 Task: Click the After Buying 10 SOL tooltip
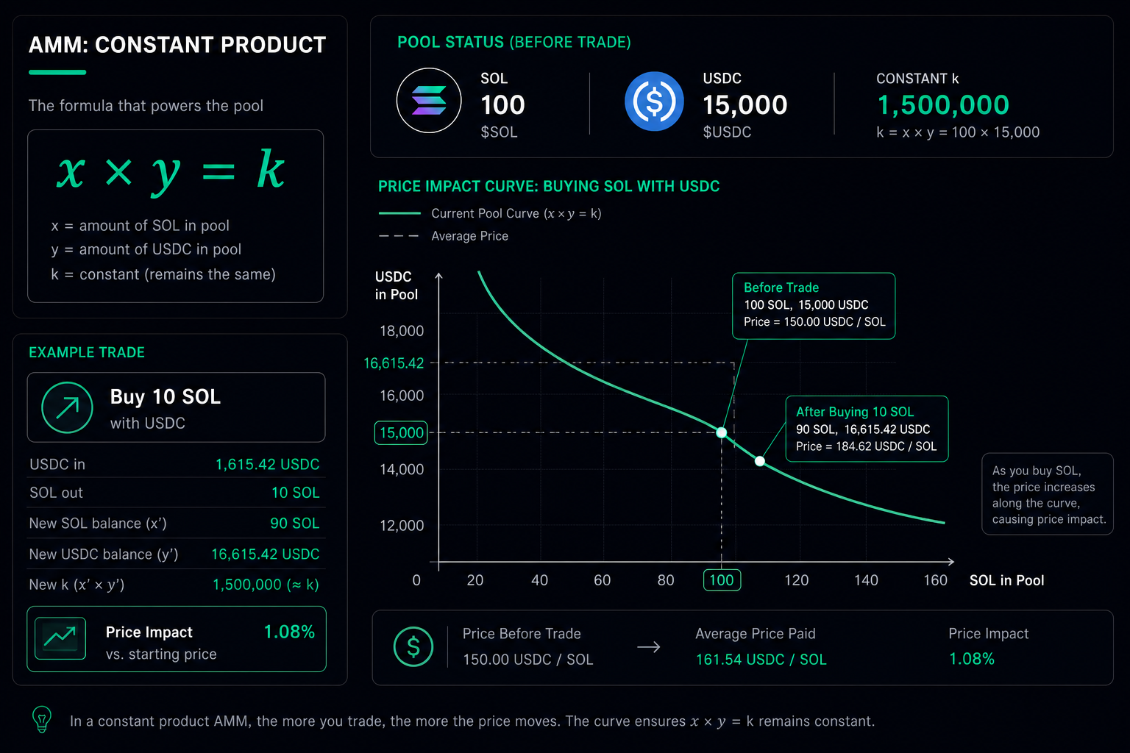[x=867, y=429]
